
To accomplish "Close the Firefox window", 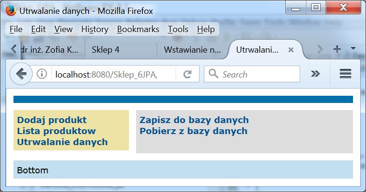I will point(343,8).
